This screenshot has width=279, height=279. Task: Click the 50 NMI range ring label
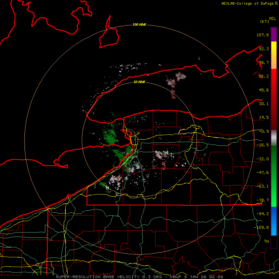point(139,82)
